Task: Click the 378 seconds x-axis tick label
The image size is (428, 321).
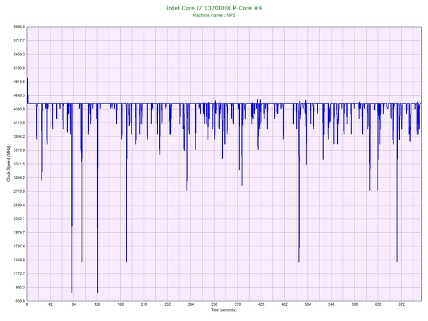Action: click(238, 304)
